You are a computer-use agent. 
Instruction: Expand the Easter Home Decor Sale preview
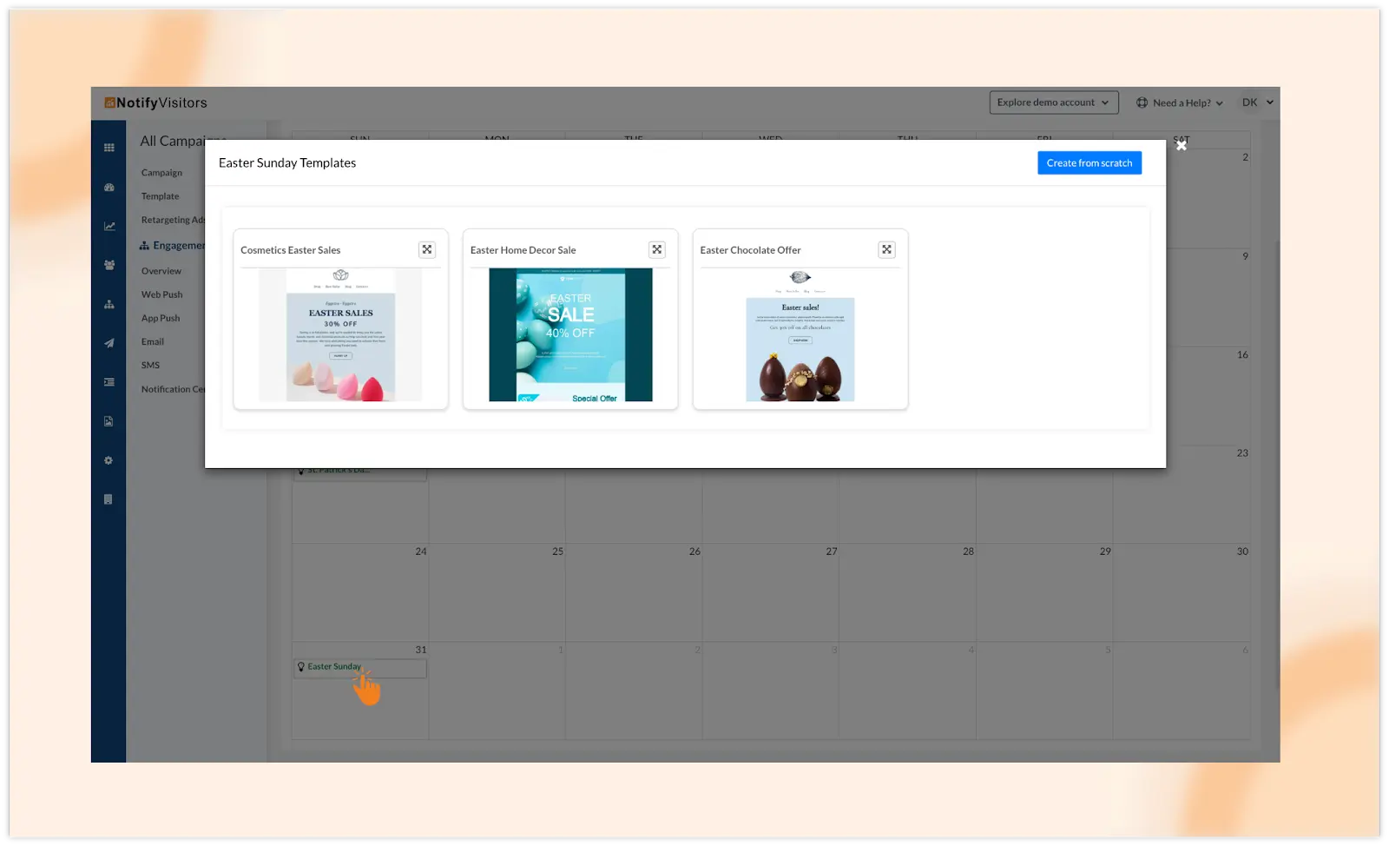point(657,249)
